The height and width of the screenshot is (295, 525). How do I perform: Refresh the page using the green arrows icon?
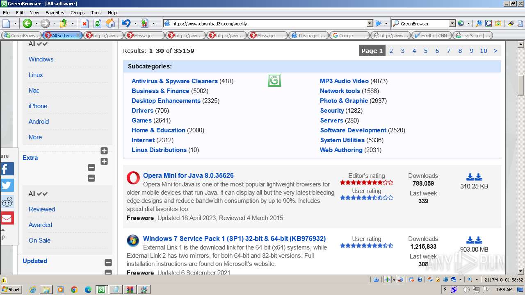point(97,23)
